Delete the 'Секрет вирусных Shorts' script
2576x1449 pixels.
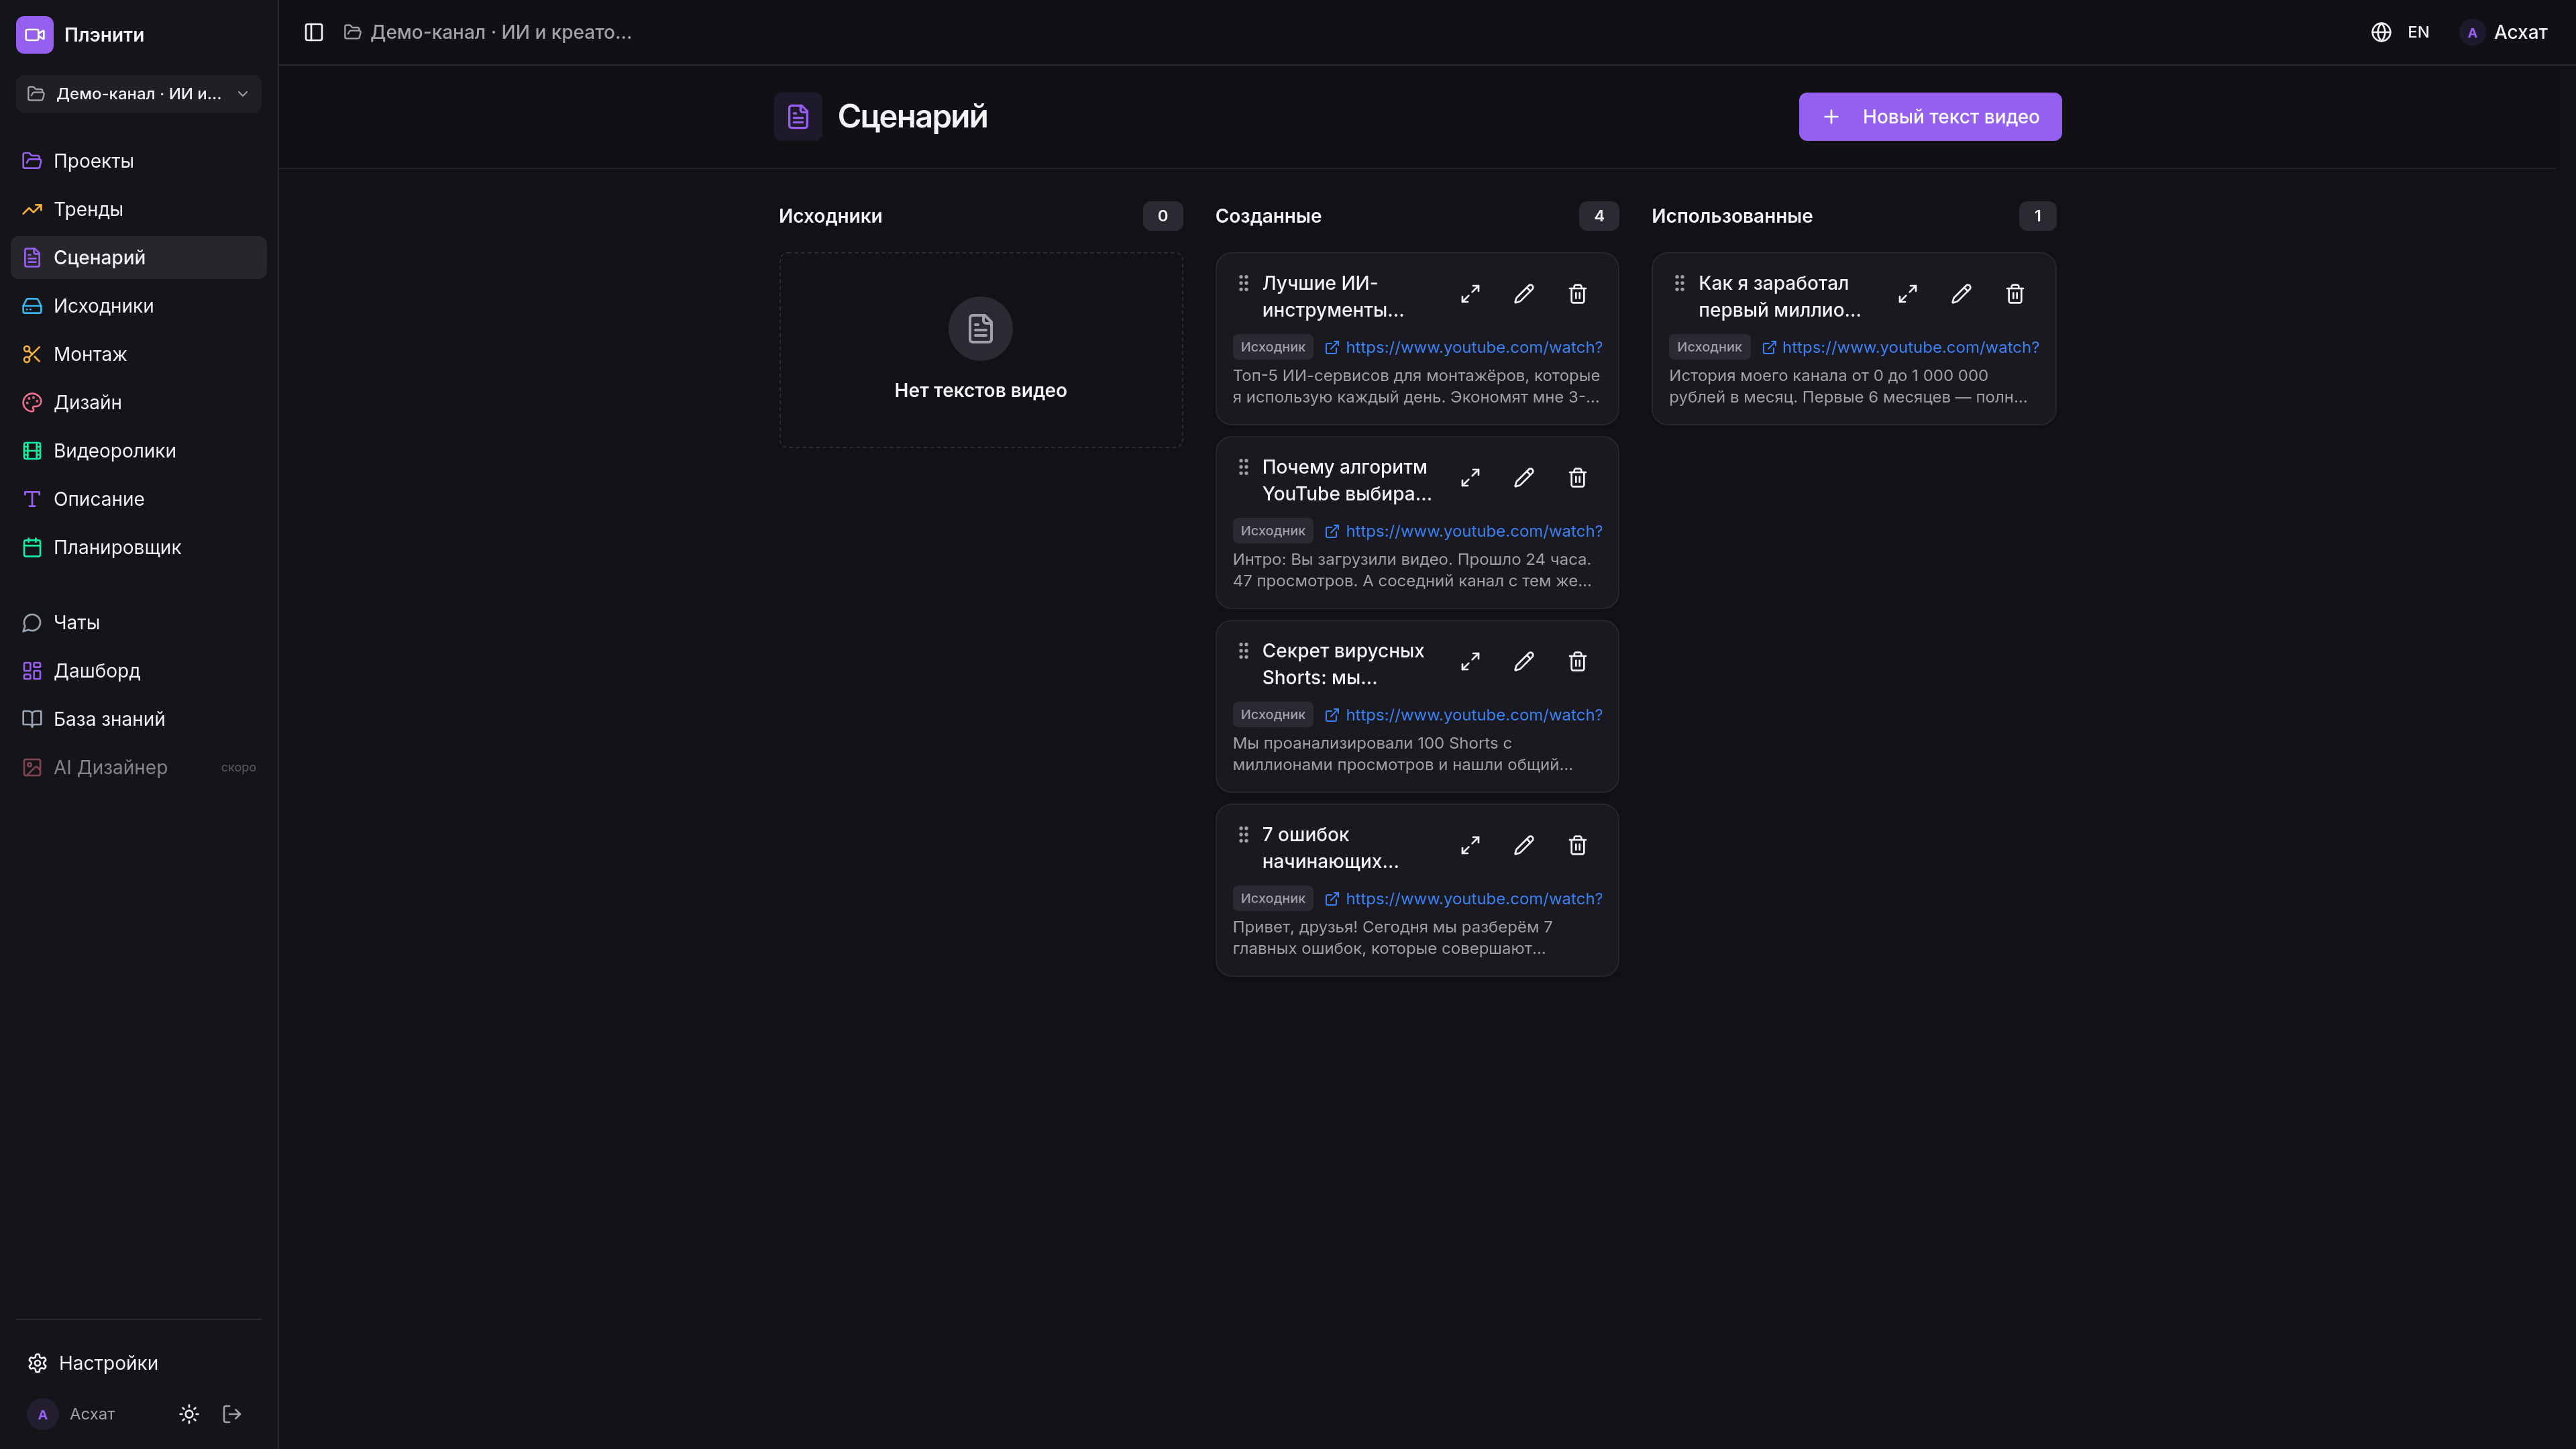(x=1578, y=662)
